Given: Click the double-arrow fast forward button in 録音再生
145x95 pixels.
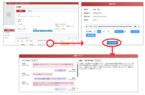Looking at the screenshot, I should point(137,31).
